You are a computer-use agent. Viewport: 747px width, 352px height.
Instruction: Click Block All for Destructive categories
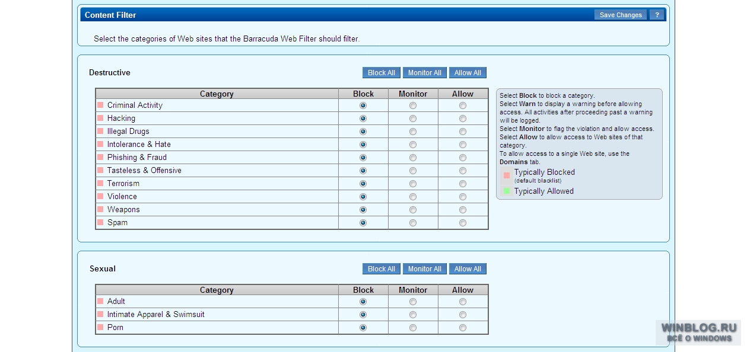point(382,73)
